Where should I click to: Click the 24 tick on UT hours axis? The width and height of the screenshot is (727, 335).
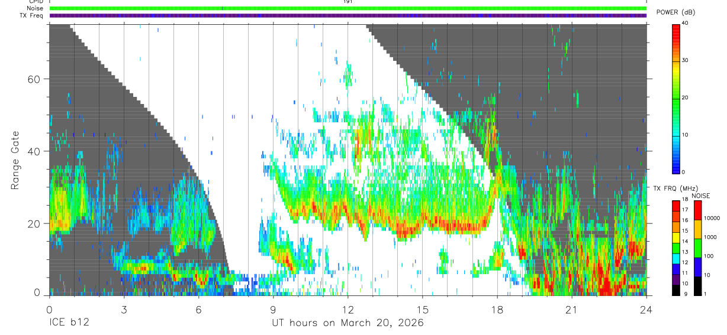(x=646, y=309)
